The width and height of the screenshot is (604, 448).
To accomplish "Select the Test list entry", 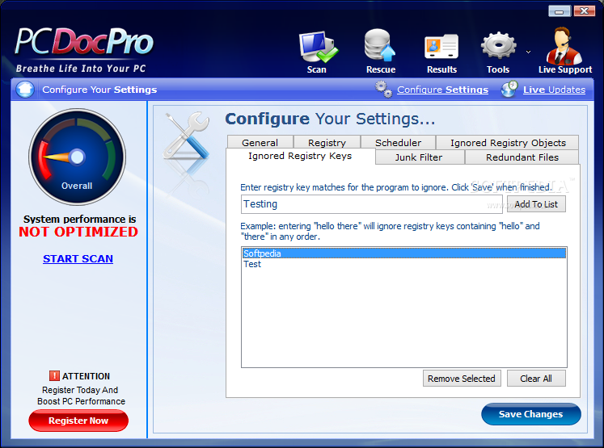I will (404, 264).
